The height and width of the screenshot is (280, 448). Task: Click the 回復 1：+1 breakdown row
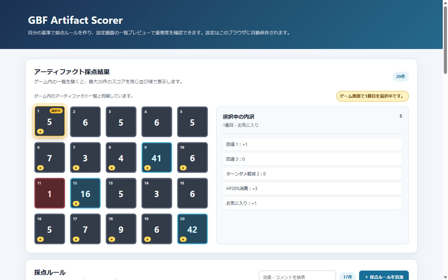tap(313, 145)
